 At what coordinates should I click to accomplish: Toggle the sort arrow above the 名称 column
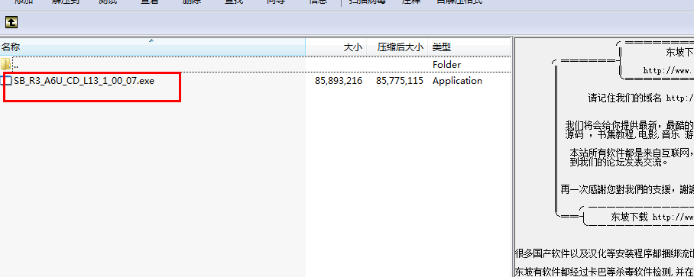pos(151,40)
